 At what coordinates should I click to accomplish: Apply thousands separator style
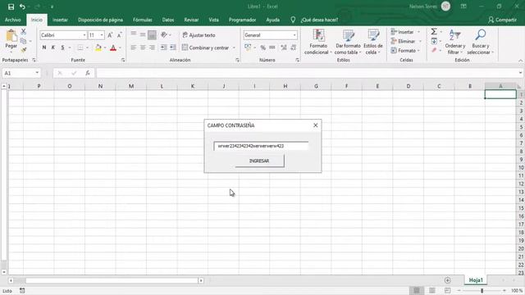pyautogui.click(x=272, y=48)
